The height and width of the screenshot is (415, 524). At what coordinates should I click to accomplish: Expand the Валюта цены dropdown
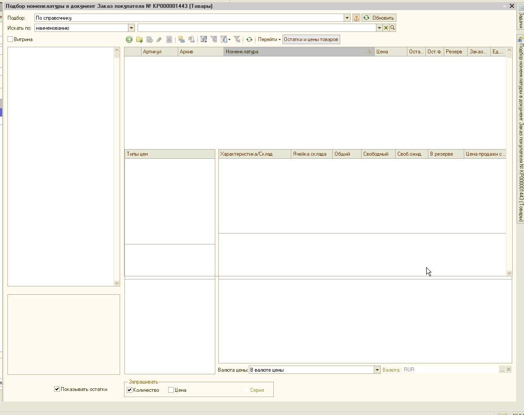coord(377,370)
